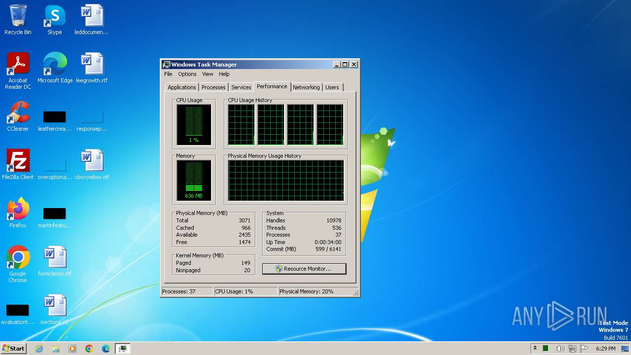
Task: Launch Firefox from the desktop
Action: pos(18,213)
